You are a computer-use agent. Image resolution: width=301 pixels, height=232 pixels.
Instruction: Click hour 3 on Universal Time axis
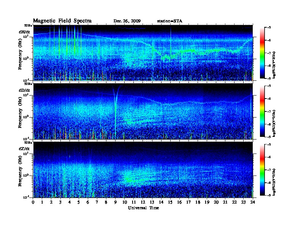tap(60, 202)
